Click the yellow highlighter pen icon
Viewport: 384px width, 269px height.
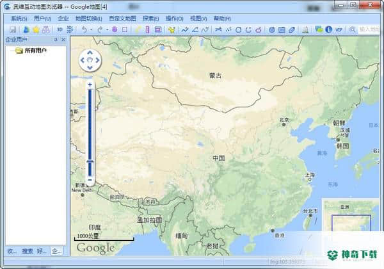coord(138,30)
